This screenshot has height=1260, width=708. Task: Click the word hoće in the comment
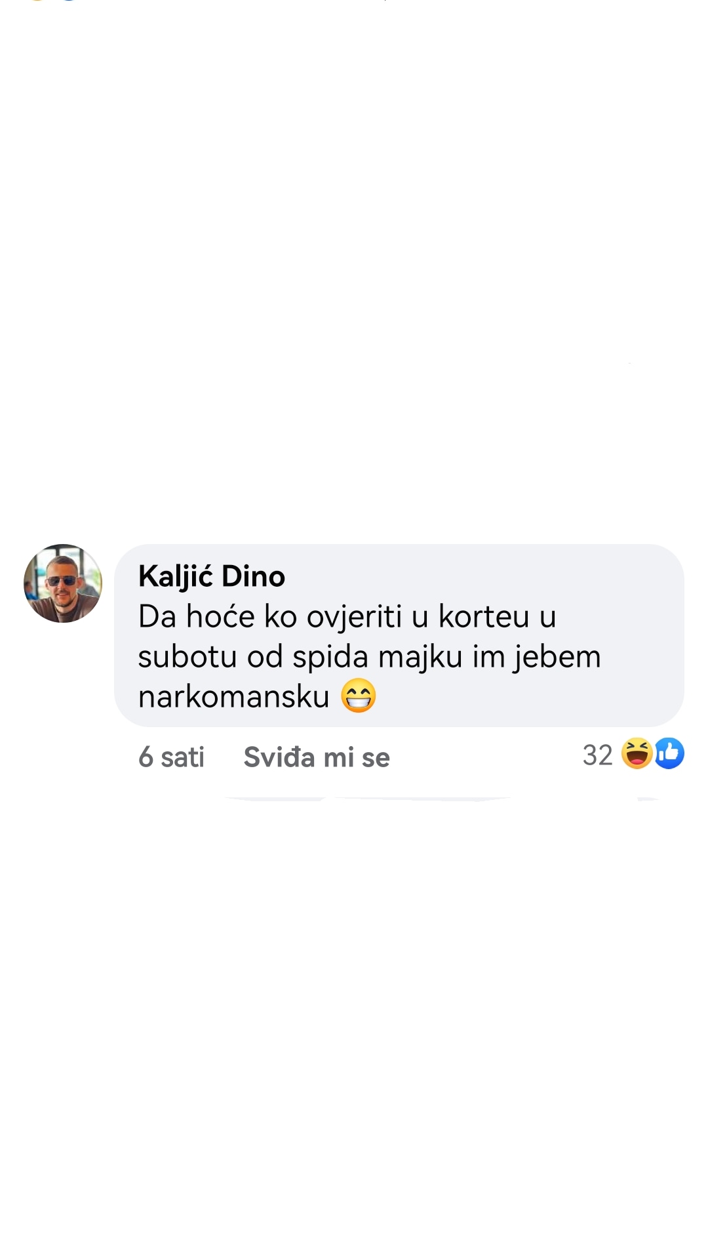point(220,617)
